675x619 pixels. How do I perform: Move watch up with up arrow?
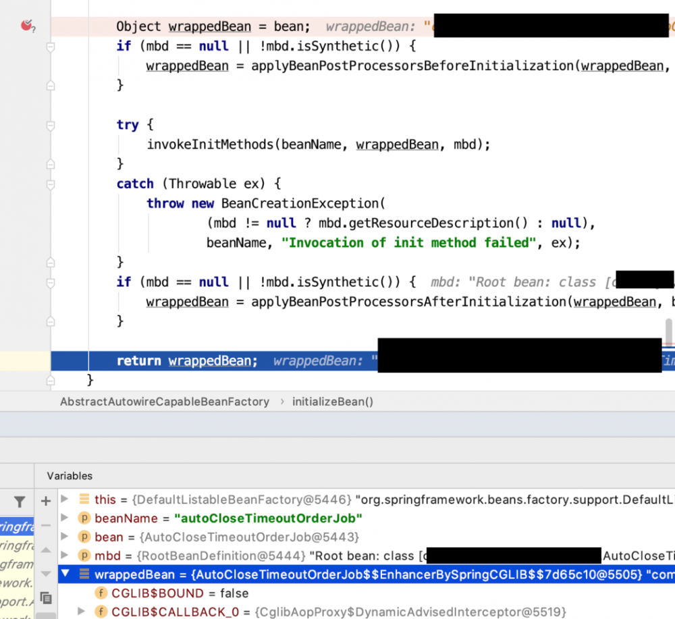pos(46,549)
